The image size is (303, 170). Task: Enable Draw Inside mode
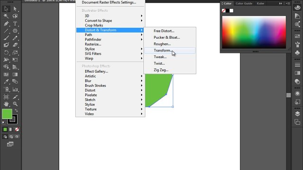[x=17, y=136]
